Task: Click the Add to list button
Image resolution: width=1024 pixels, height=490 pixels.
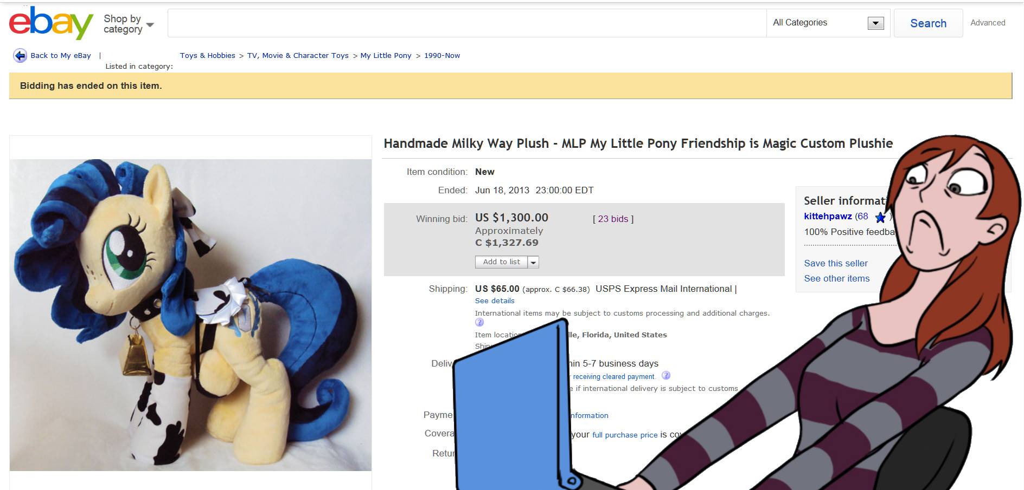Action: point(501,262)
